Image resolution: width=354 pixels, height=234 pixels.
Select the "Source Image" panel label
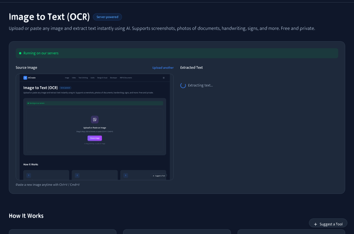(x=26, y=67)
